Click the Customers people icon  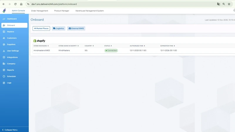(x=4, y=38)
